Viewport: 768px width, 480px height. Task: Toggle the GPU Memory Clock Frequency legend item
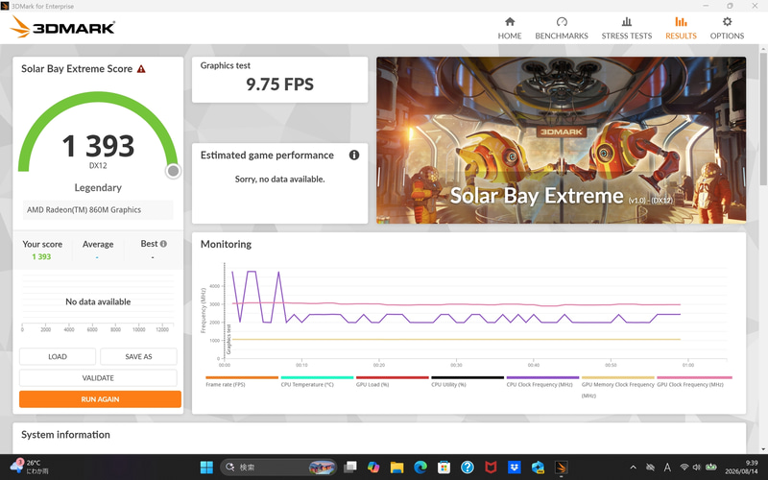point(617,387)
